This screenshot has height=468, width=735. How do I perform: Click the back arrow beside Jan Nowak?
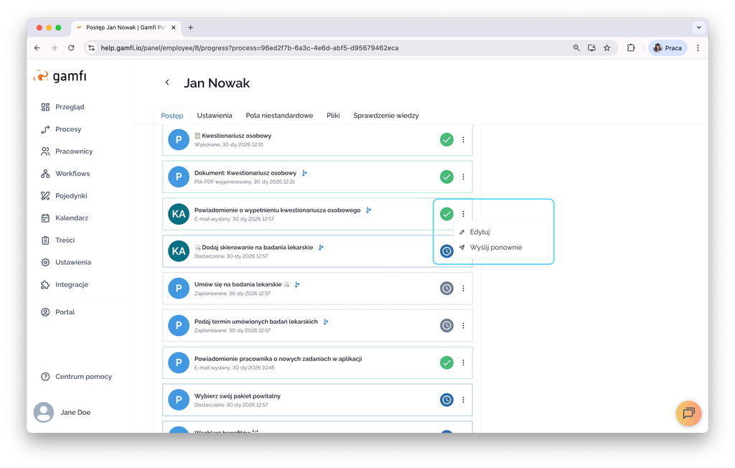click(x=167, y=83)
